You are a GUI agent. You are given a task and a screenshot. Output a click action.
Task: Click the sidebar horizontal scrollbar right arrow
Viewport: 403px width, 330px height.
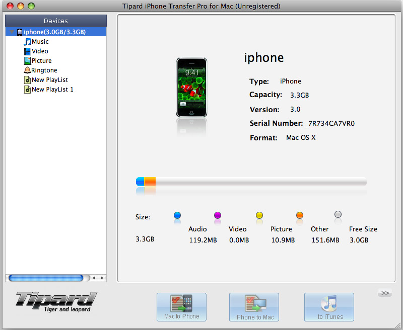click(x=102, y=278)
